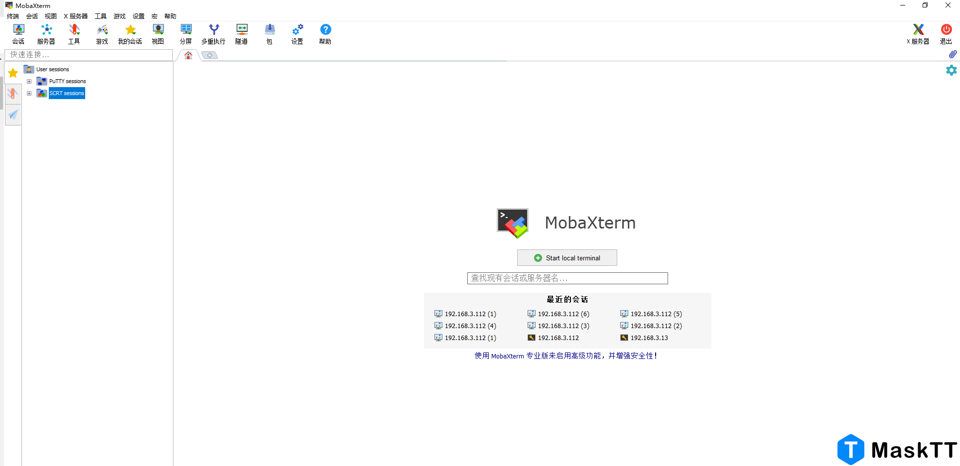The width and height of the screenshot is (960, 466).
Task: Click the 服务器 servers toolbar icon
Action: (x=46, y=34)
